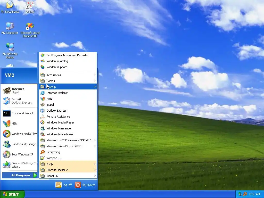Launch Windows Update from its icon
The width and height of the screenshot is (264, 198).
[43, 67]
